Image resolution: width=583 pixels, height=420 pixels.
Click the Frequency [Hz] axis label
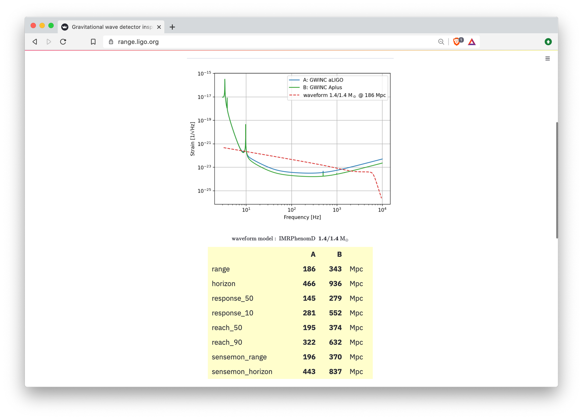coord(302,217)
